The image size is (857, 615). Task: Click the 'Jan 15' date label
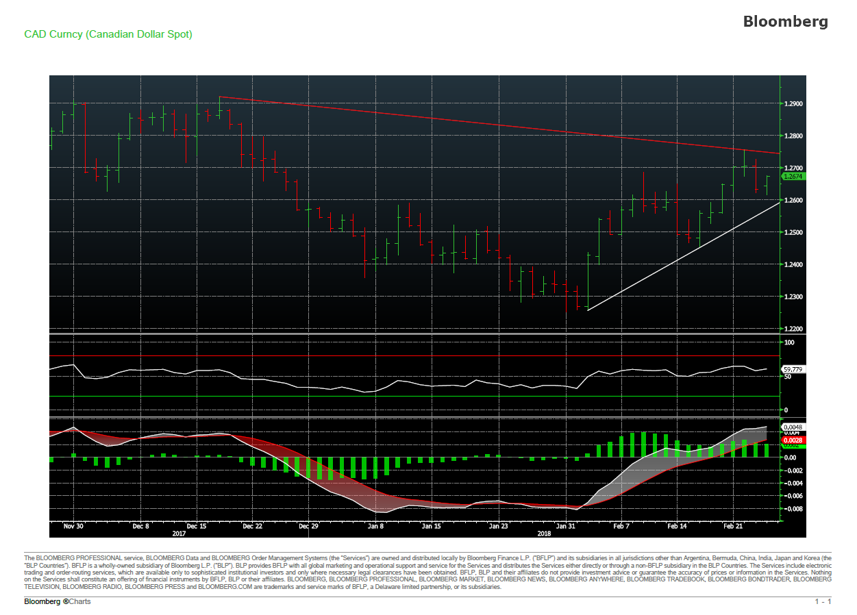[x=432, y=526]
